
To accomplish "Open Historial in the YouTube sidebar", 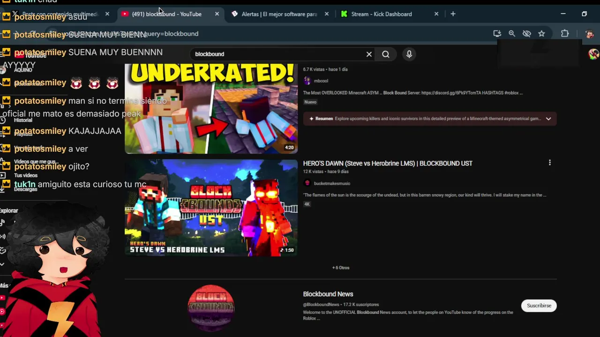I will pos(23,120).
